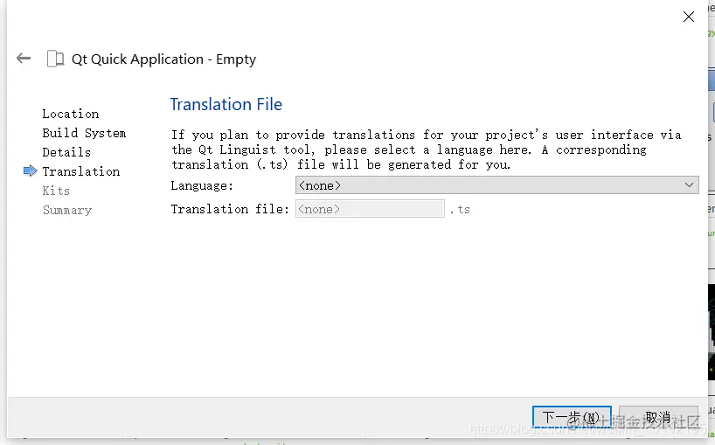Select the Summary wizard step
Viewport: 715px width, 445px height.
(67, 210)
